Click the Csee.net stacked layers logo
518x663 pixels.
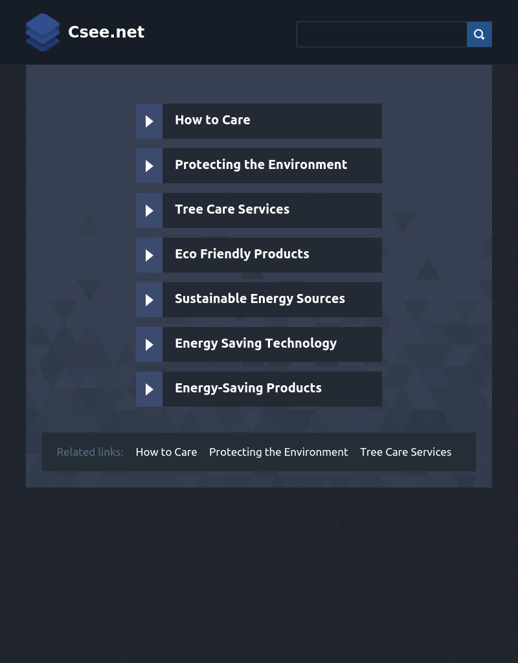click(43, 32)
